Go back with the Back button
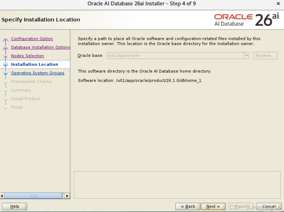This screenshot has height=212, width=284. 188,206
